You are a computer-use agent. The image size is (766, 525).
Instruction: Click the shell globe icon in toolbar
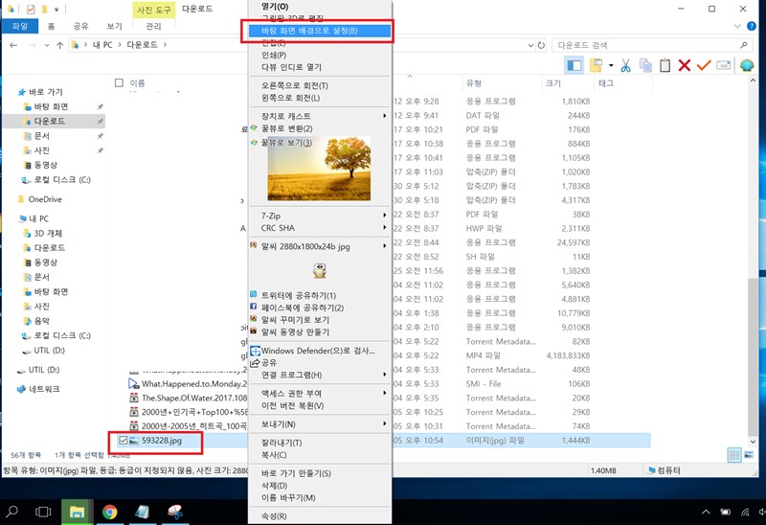pos(747,65)
